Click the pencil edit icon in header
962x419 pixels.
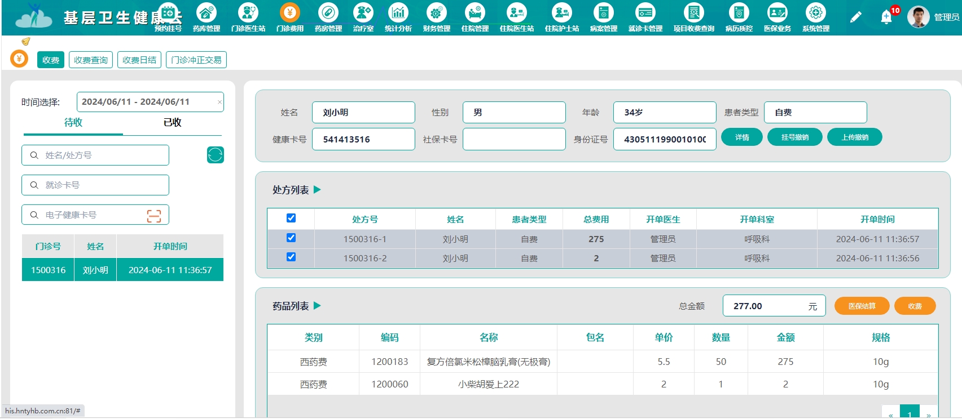coord(856,17)
